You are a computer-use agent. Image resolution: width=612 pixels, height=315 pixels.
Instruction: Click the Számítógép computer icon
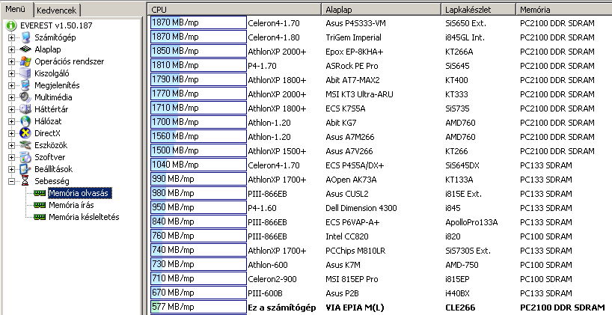coord(25,37)
